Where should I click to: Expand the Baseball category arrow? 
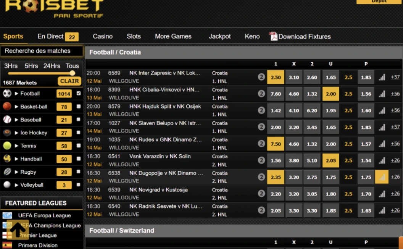pyautogui.click(x=17, y=120)
